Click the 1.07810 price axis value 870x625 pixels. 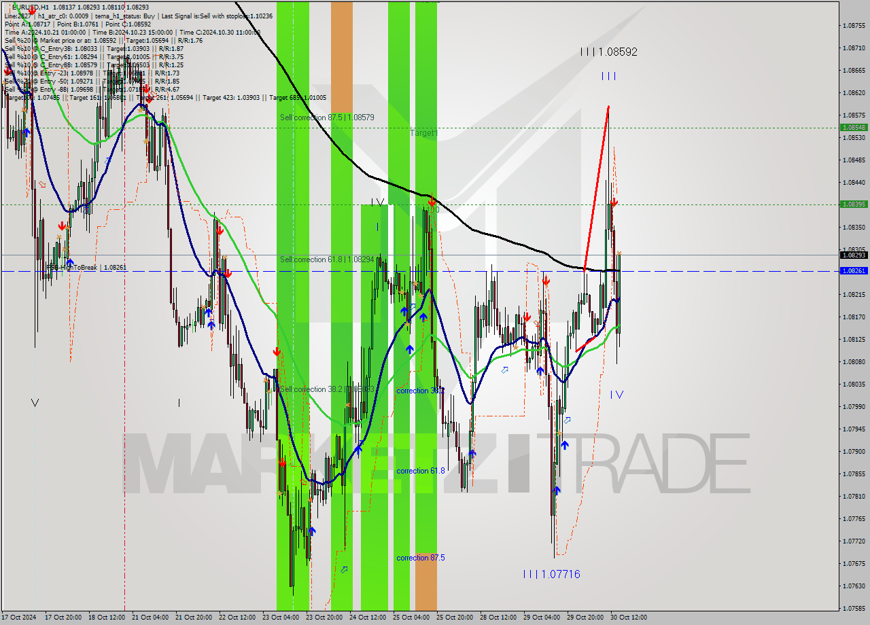tap(854, 497)
